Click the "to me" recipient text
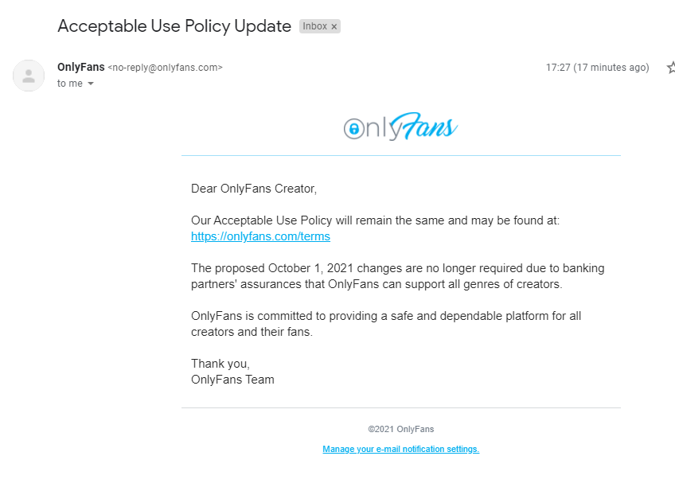Screen dimensions: 675x495 70,84
